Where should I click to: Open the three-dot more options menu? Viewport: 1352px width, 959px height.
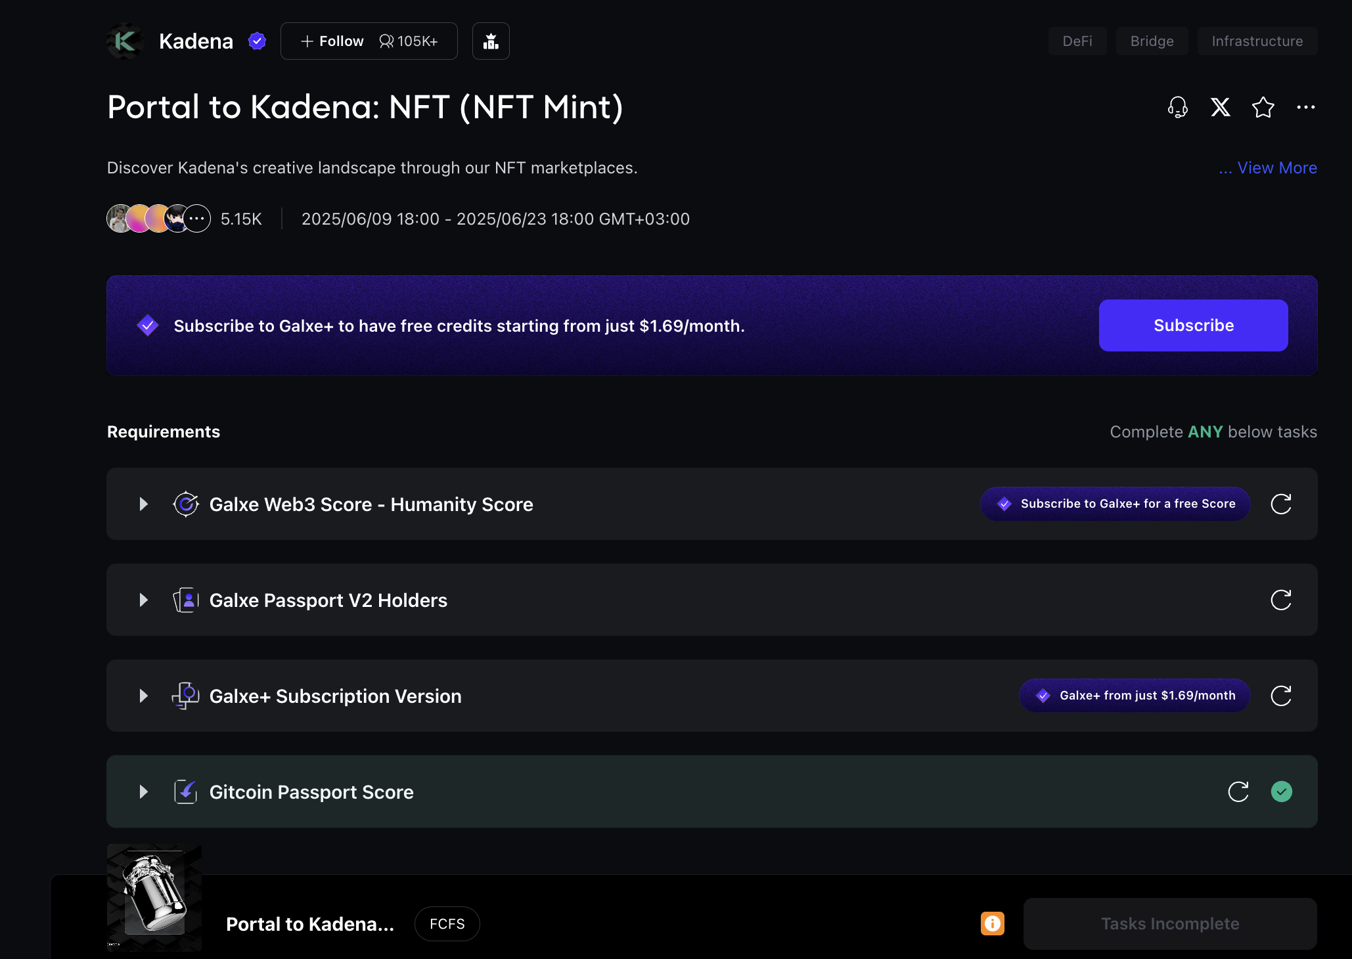1306,107
